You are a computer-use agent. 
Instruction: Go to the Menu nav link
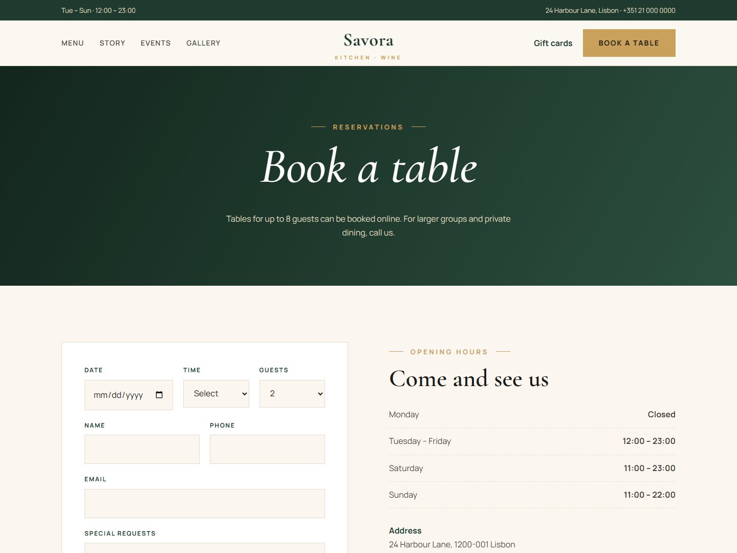[x=73, y=43]
